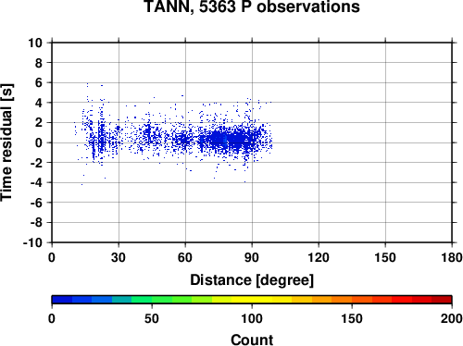The height and width of the screenshot is (346, 463).
Task: Click x-axis tick label '30'
Action: click(x=119, y=257)
